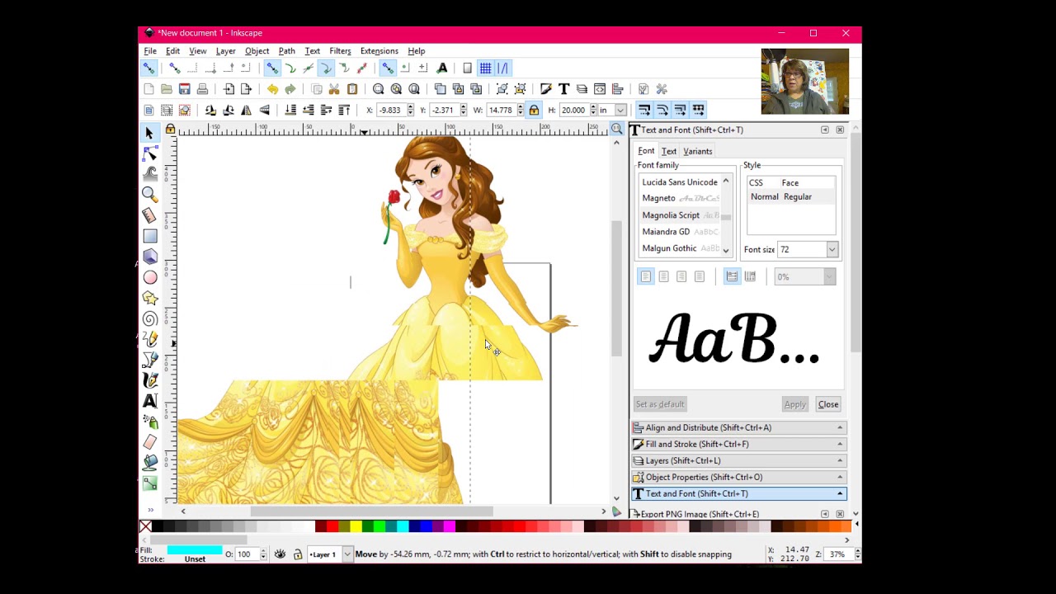Click the Save document icon
This screenshot has width=1056, height=594.
click(x=185, y=89)
